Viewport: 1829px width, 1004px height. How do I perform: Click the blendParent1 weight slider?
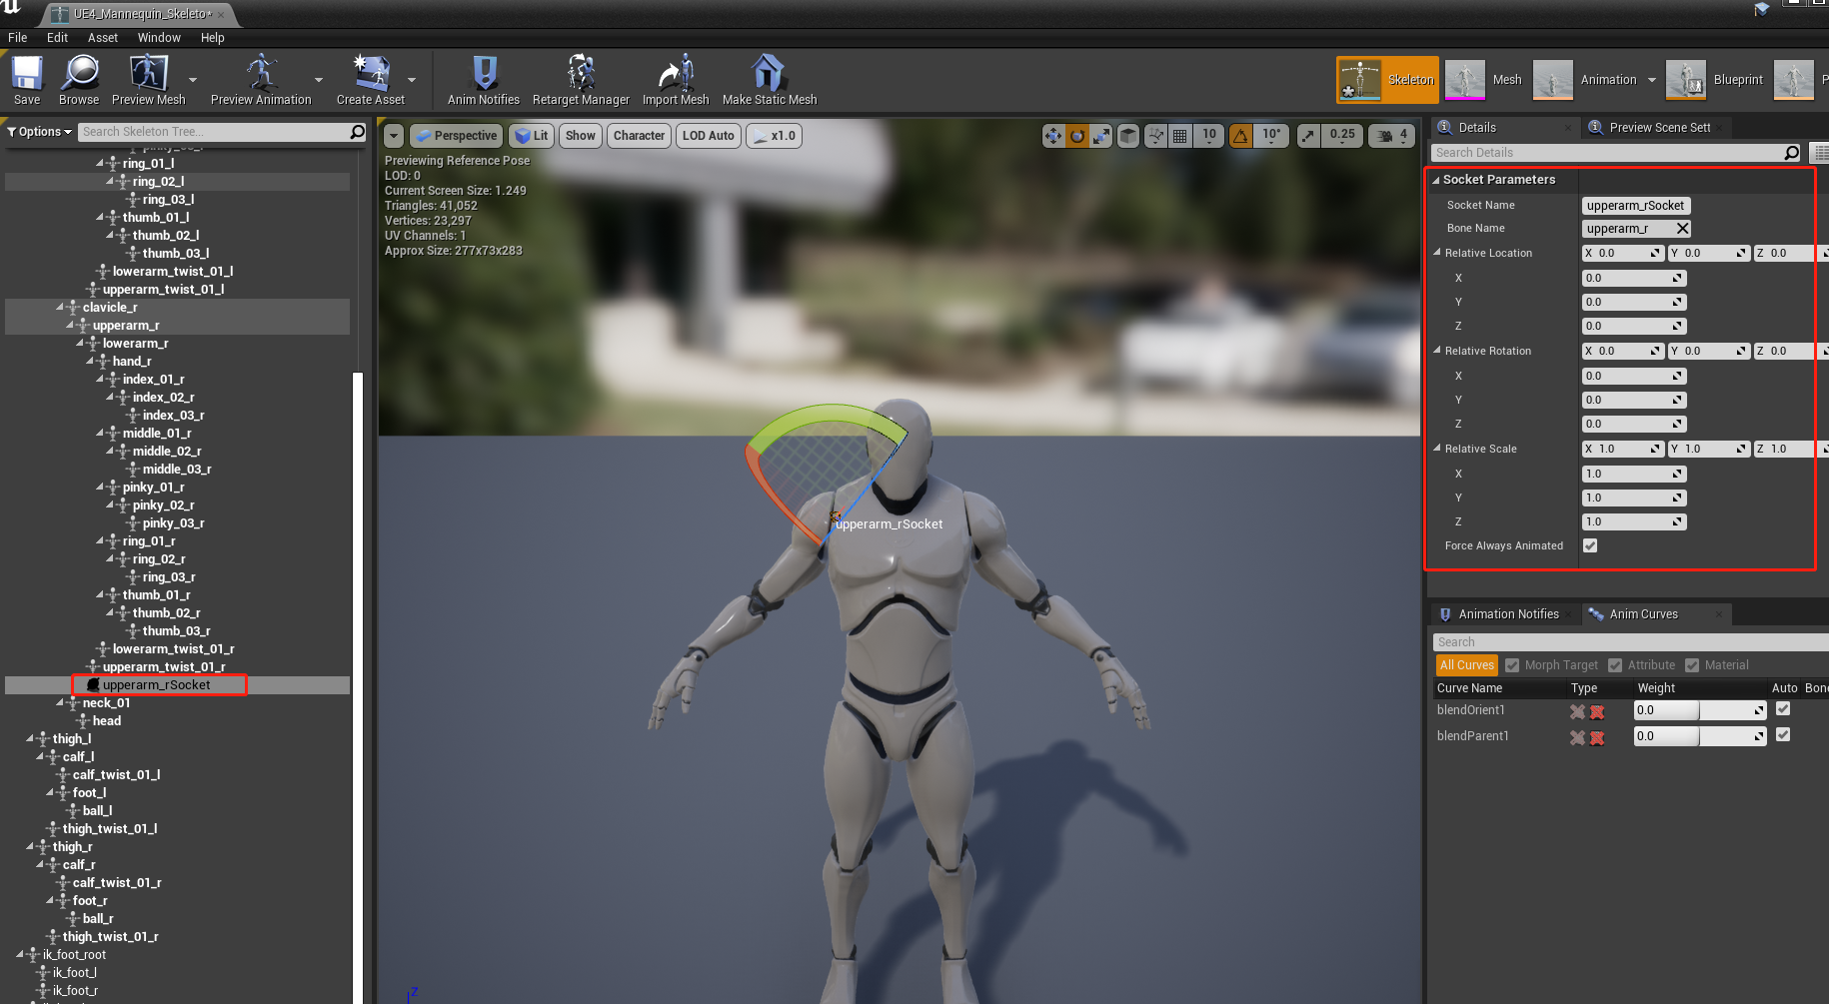pyautogui.click(x=1700, y=736)
